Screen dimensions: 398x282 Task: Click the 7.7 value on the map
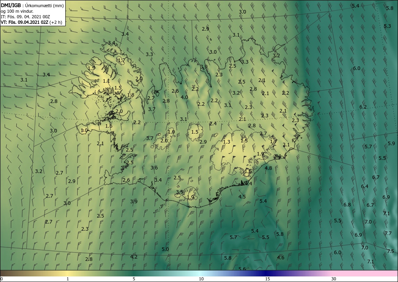point(388,233)
